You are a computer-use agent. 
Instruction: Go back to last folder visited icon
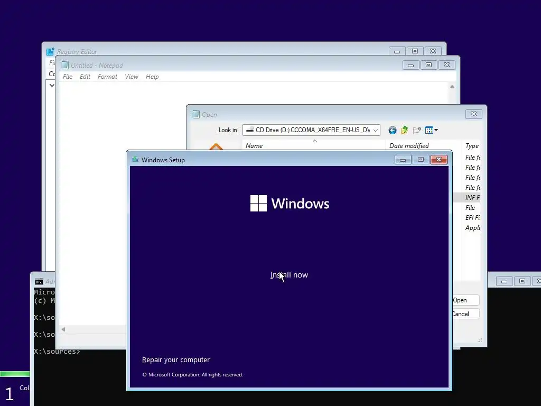click(x=393, y=130)
